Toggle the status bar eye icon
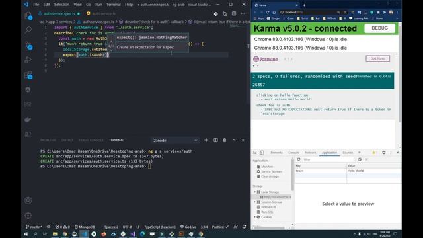This screenshot has width=423, height=238. pyautogui.click(x=48, y=227)
